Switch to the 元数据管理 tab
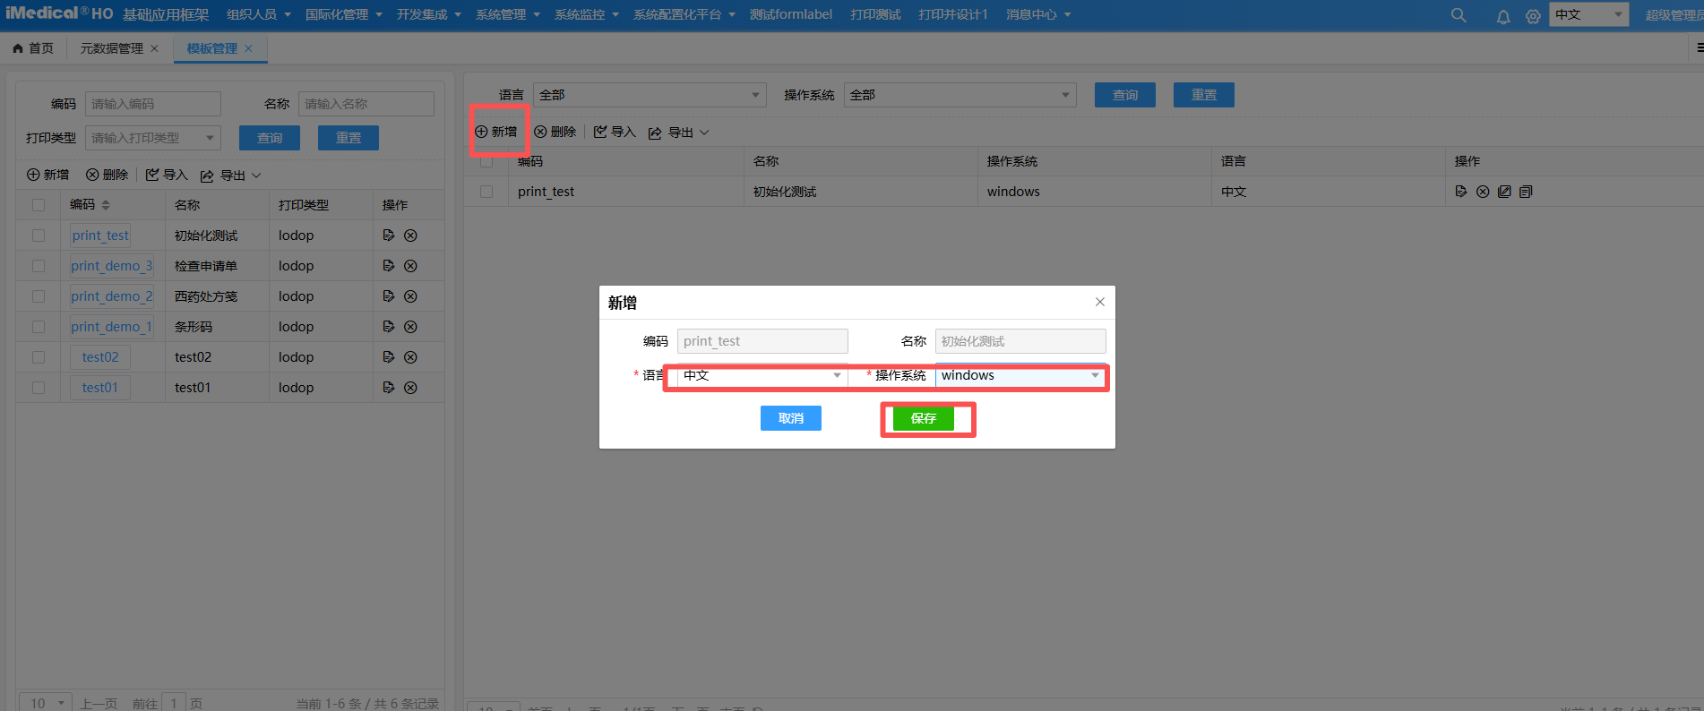 pos(111,48)
